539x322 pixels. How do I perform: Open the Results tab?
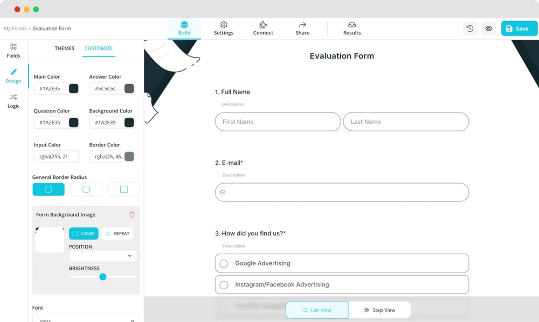pyautogui.click(x=352, y=29)
